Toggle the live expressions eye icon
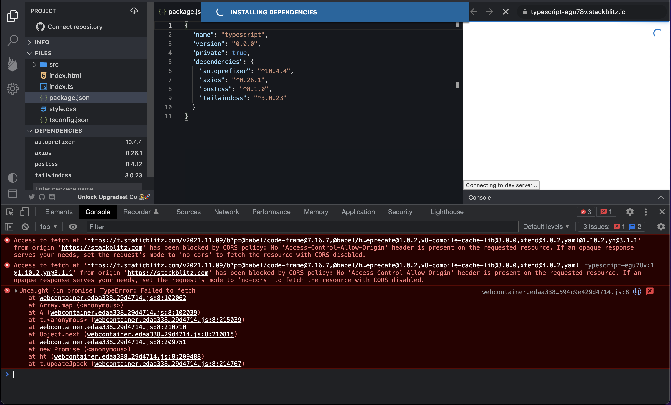 click(x=73, y=227)
